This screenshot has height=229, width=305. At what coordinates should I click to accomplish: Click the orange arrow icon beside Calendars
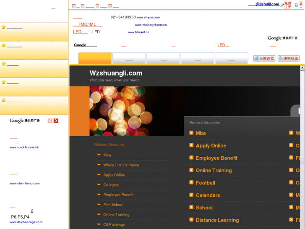point(191,195)
